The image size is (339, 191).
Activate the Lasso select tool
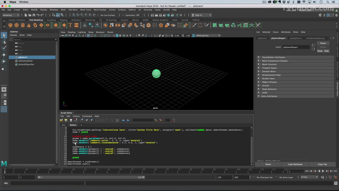4,42
